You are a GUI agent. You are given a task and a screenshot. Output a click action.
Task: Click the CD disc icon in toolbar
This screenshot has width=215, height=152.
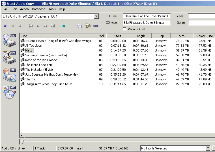pos(80,26)
